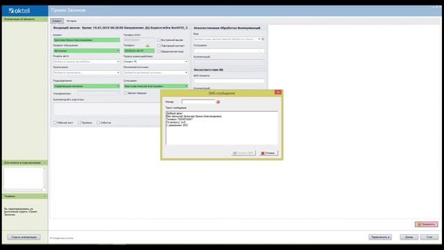This screenshot has height=250, width=444.
Task: Collapse the Телефон panel in the sidebar
Action: pos(44,196)
